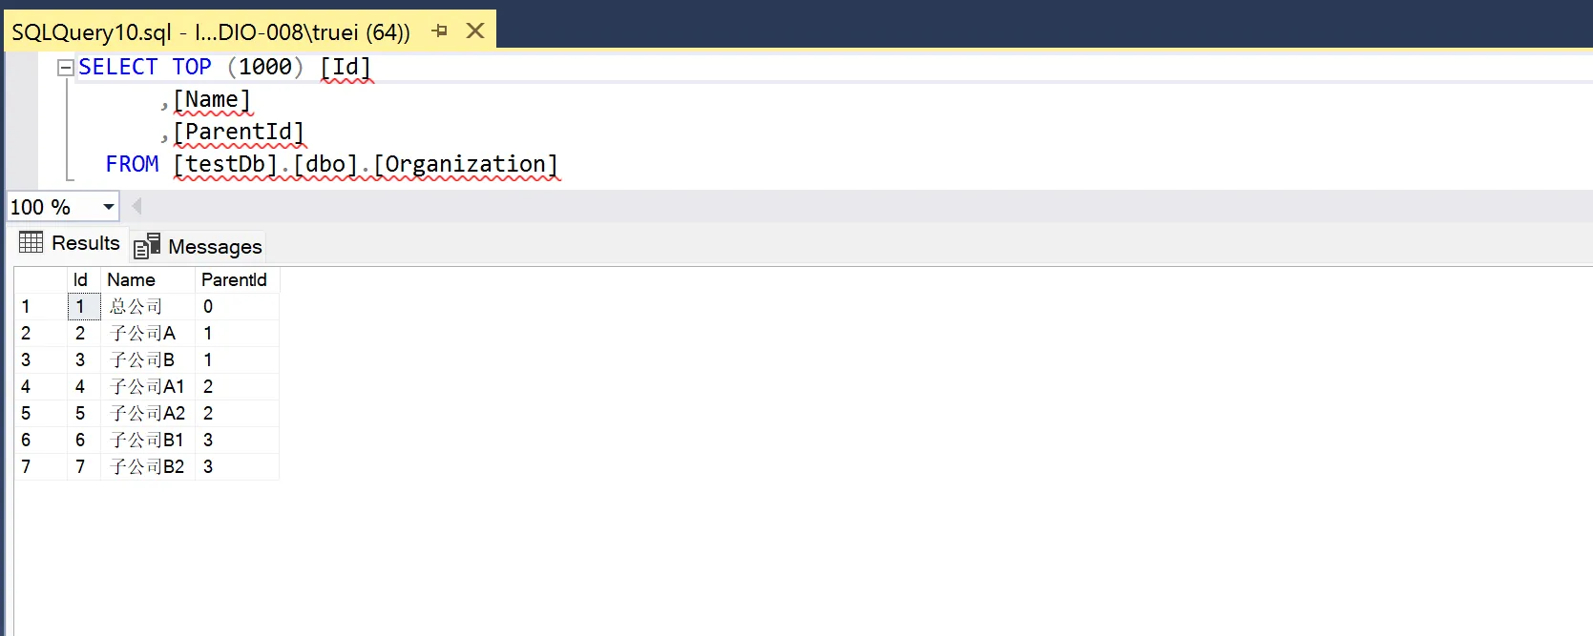
Task: Select the ParentId cell with value 0
Action: (x=237, y=306)
